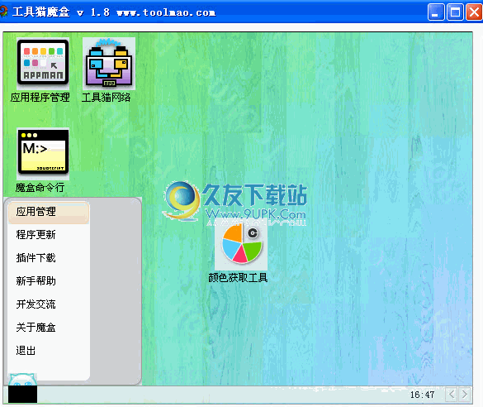Image resolution: width=483 pixels, height=407 pixels.
Task: Launch the 工具猫网络 desktop icon
Action: (109, 63)
